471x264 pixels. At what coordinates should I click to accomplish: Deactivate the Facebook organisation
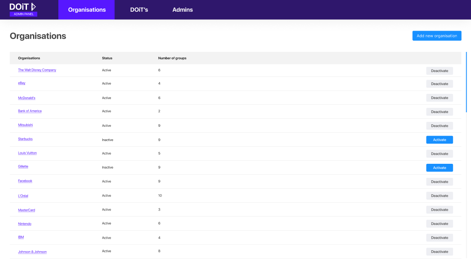[x=440, y=182]
